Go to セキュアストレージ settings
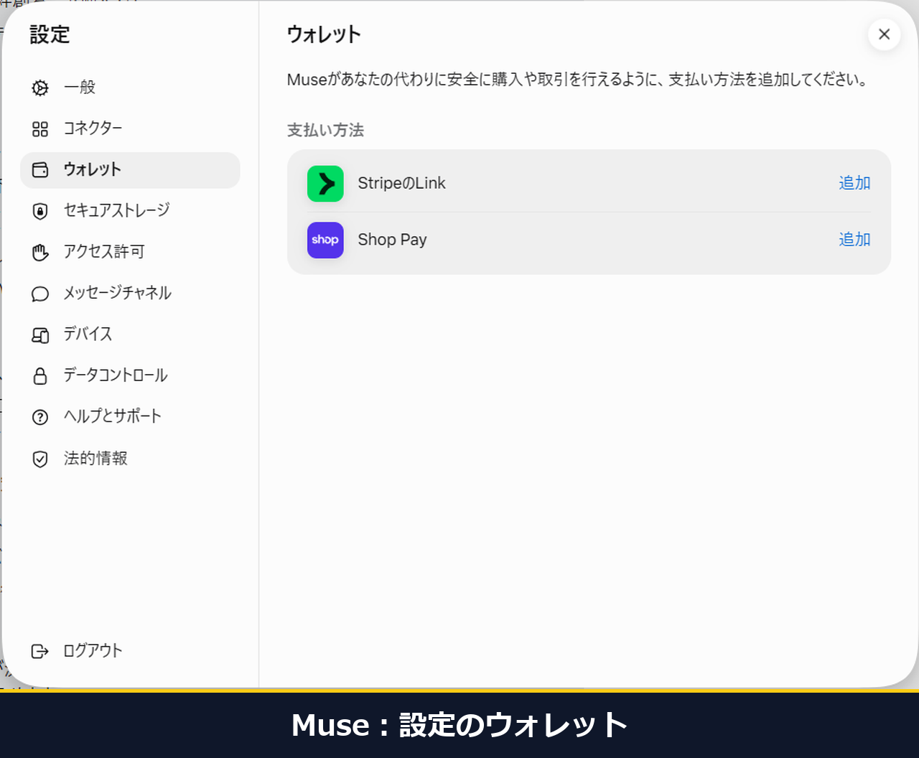 click(130, 211)
